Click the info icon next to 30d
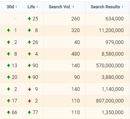Screen dimensions: 130x119 [x=16, y=7]
